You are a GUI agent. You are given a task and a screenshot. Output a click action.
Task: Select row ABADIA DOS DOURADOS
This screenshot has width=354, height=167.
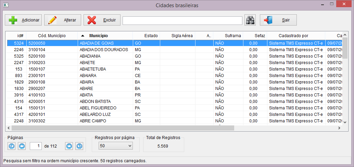[175, 49]
